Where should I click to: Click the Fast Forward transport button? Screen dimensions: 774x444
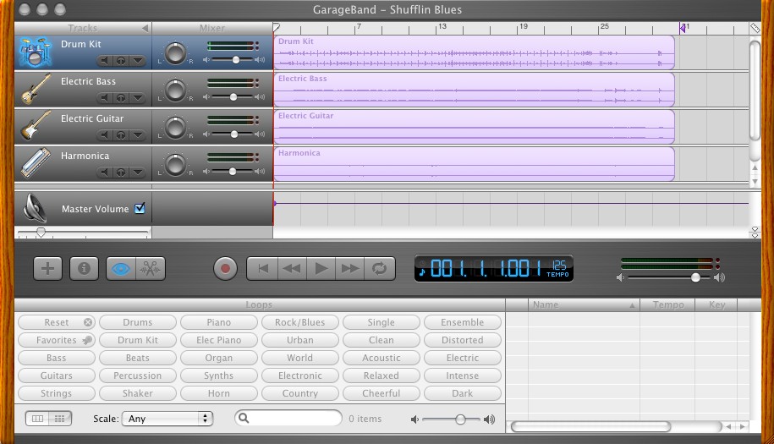(350, 269)
